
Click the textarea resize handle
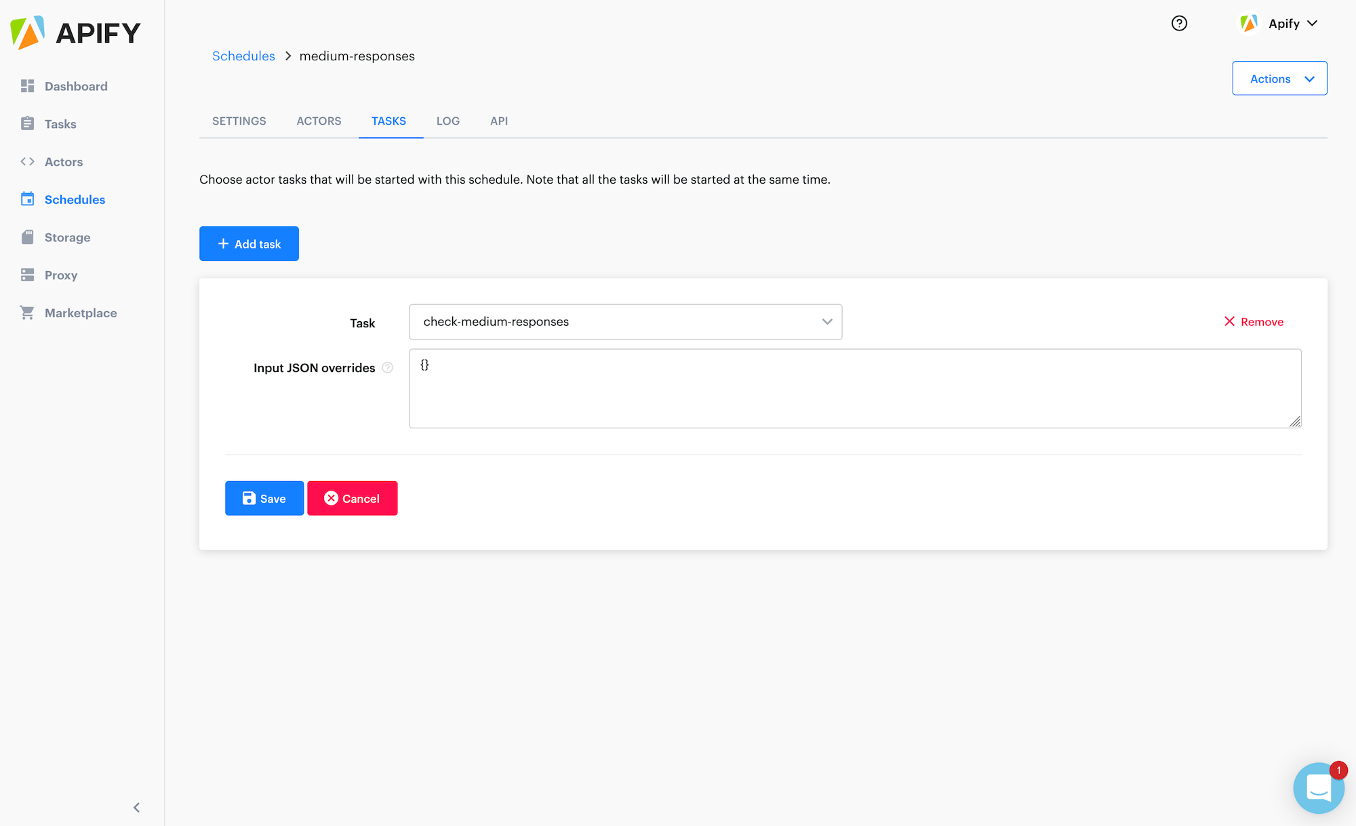[x=1294, y=421]
